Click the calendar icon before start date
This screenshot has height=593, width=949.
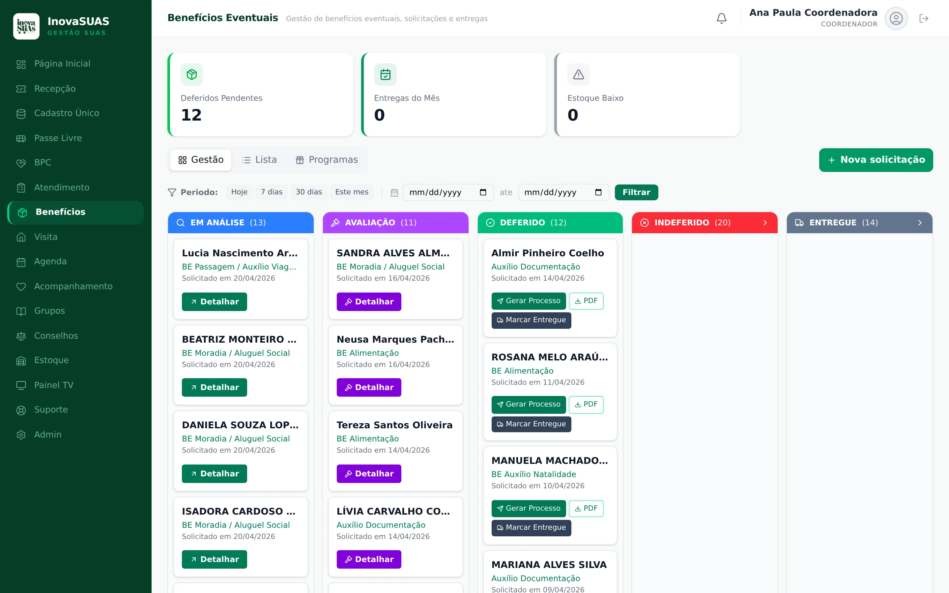[x=394, y=193]
